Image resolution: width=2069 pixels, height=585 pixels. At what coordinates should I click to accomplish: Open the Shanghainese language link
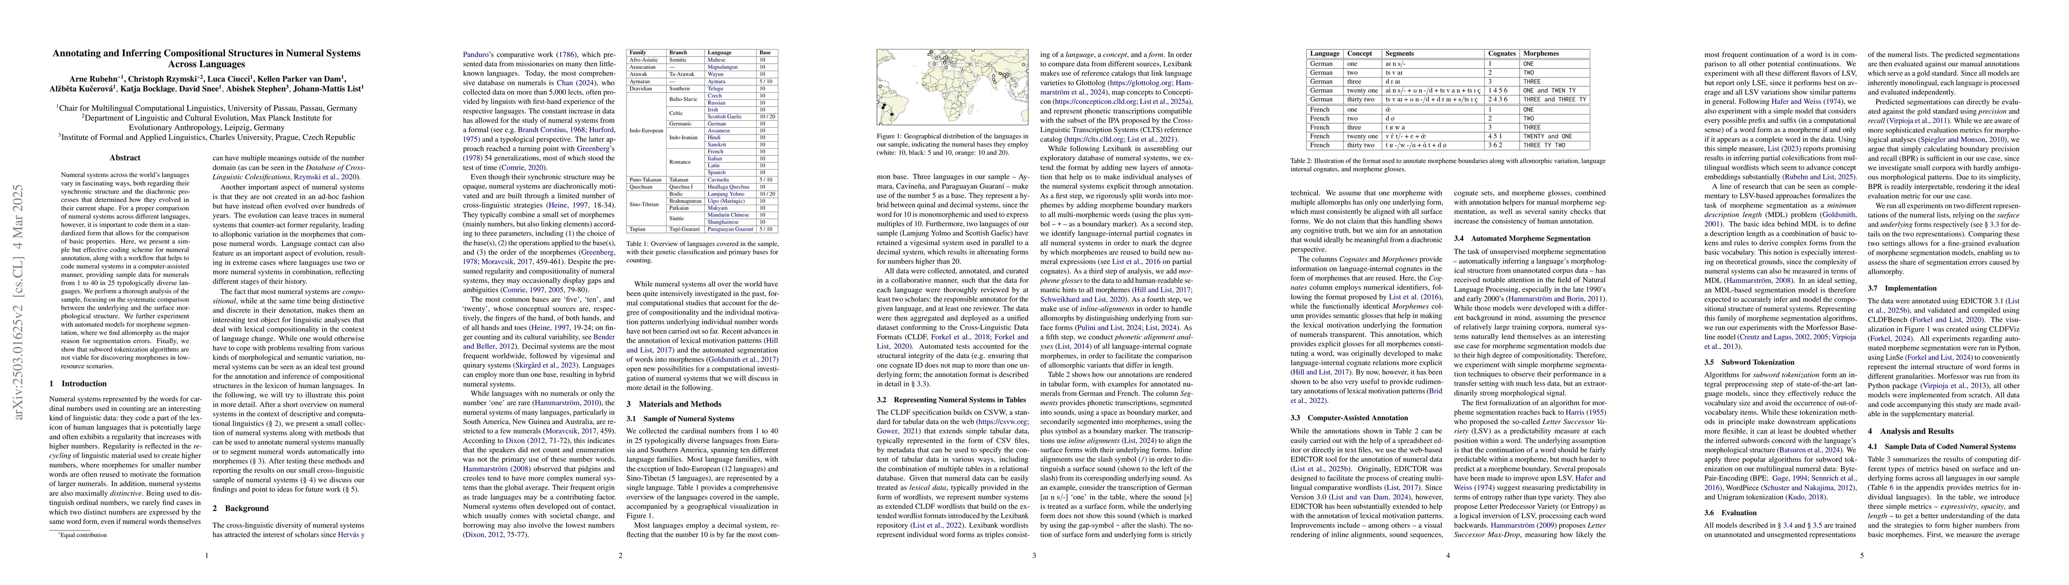(x=723, y=222)
